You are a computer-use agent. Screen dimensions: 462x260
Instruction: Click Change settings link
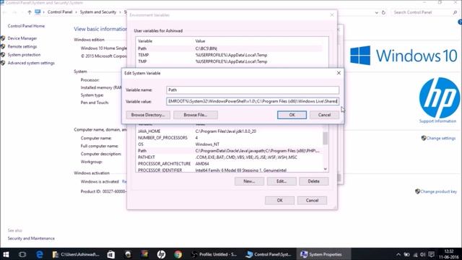[x=441, y=138]
